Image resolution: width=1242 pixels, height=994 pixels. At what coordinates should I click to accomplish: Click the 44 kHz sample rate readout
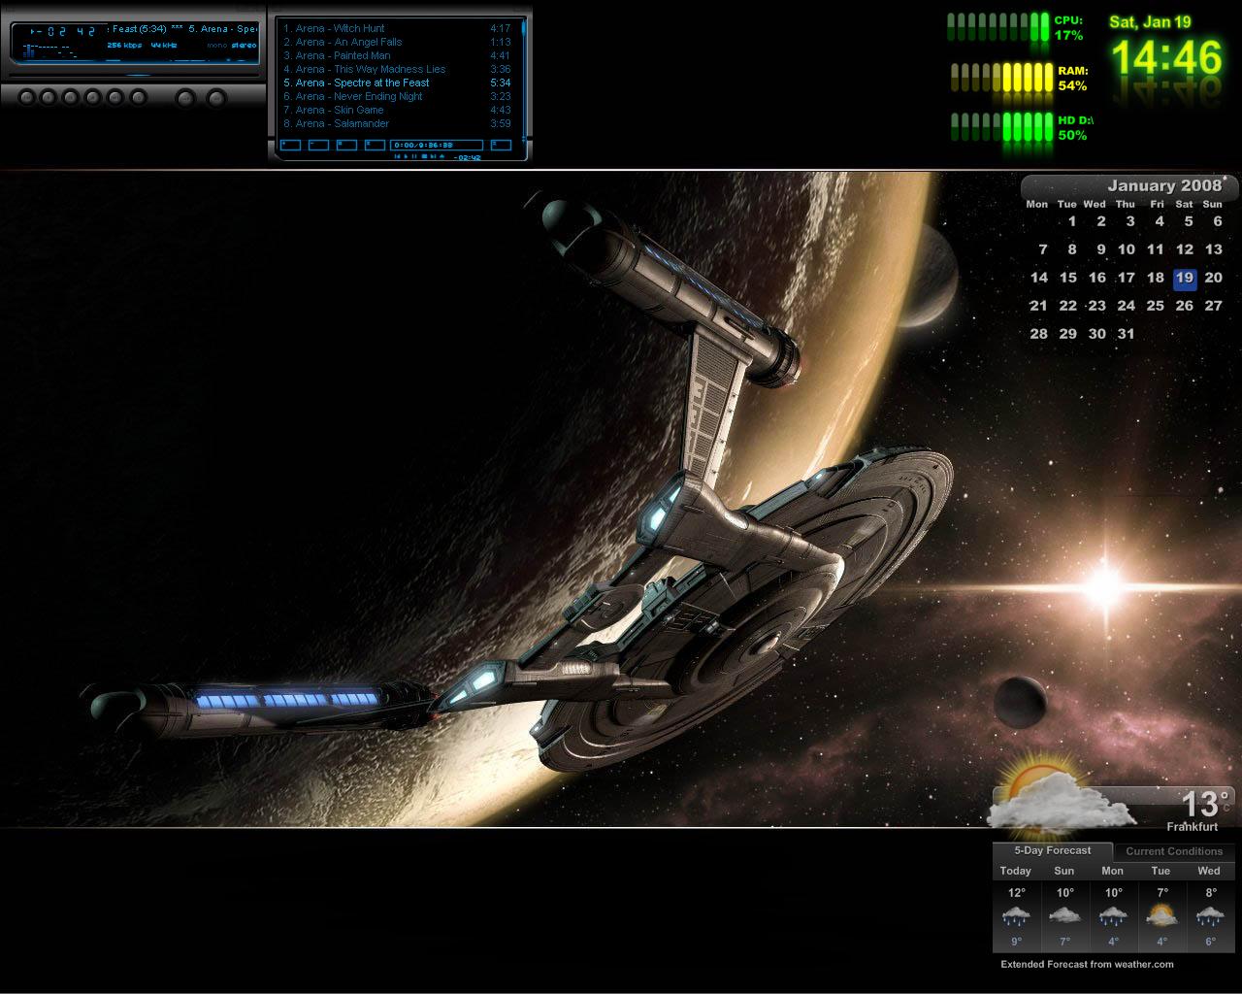click(x=164, y=45)
